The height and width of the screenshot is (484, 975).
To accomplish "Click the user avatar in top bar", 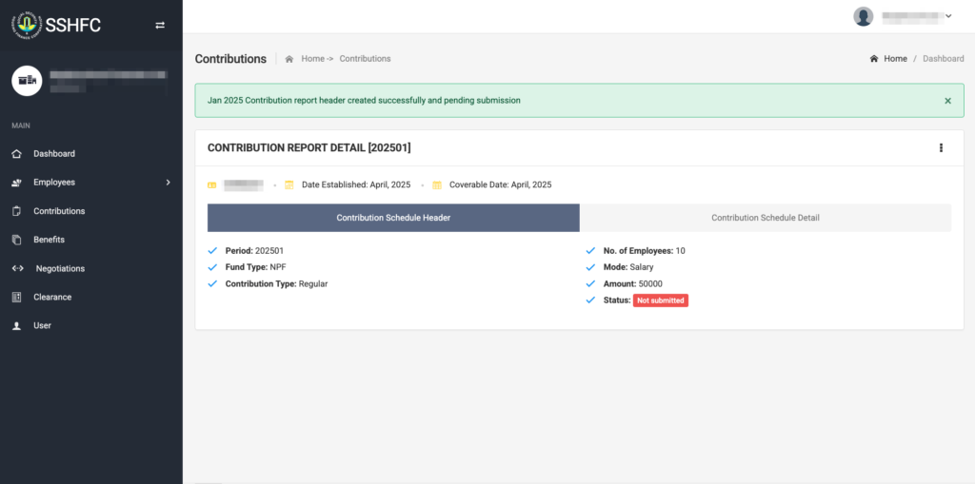I will 864,16.
